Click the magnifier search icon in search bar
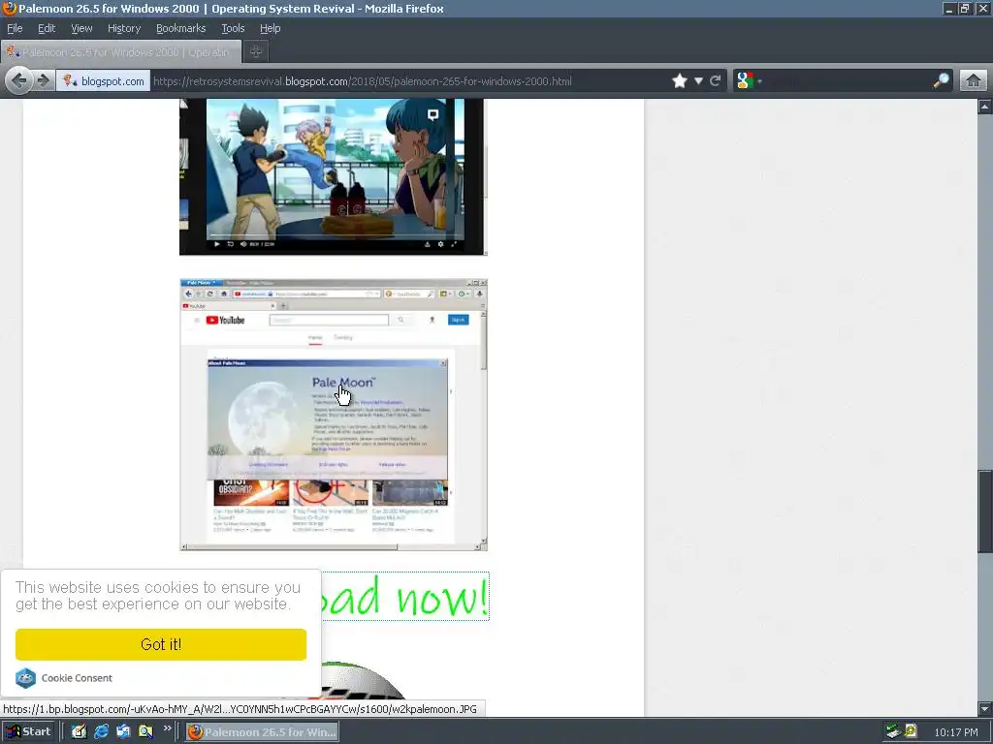 coord(941,80)
